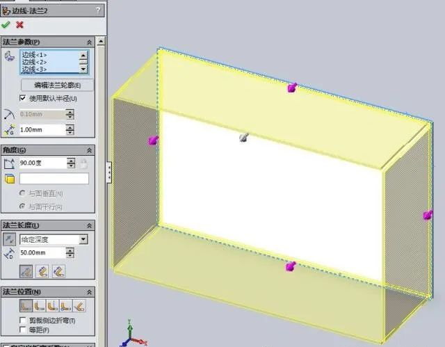Select 边线<1> in the edge list
The image size is (445, 347).
click(34, 55)
